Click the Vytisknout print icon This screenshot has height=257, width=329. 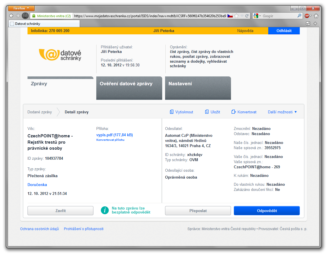[172, 112]
